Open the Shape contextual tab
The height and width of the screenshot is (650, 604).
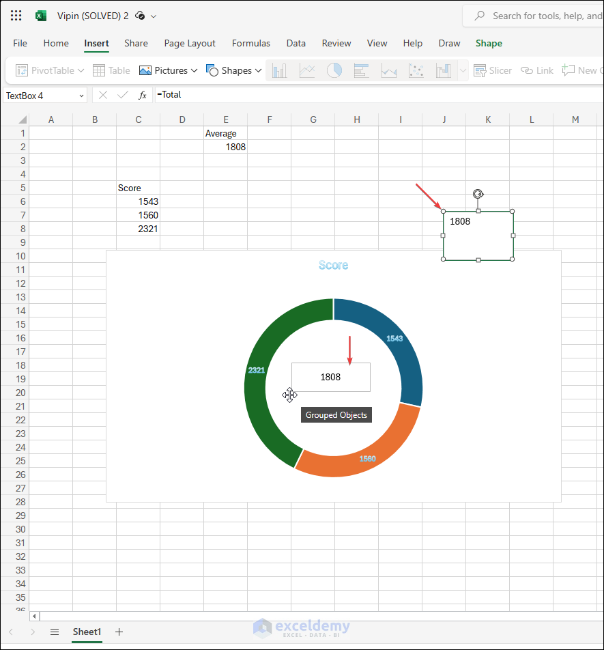tap(489, 43)
